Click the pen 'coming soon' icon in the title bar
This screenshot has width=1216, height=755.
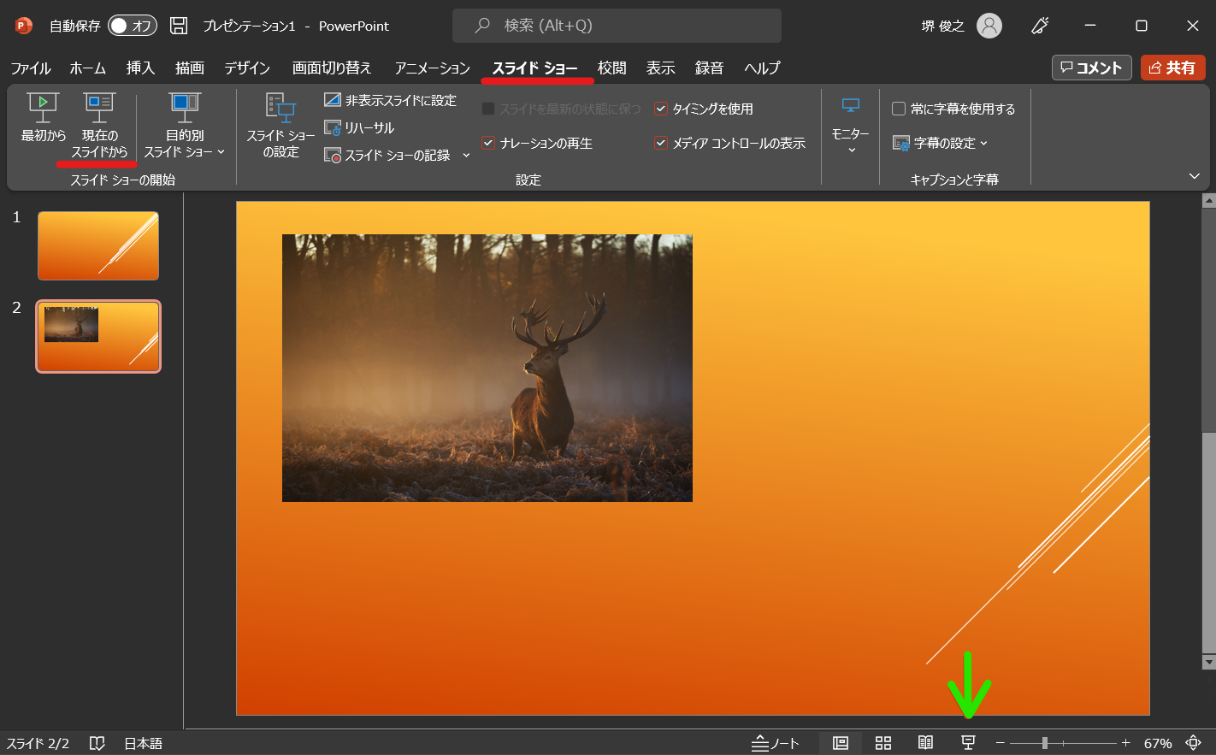[1040, 26]
